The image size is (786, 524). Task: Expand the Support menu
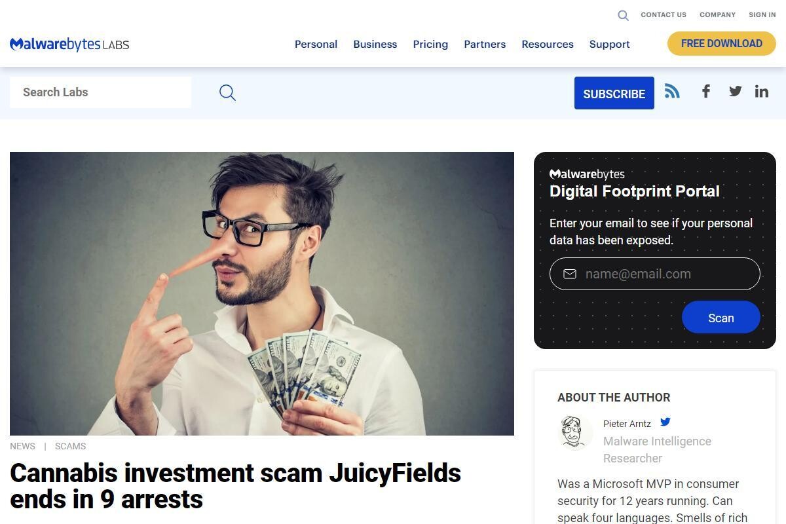coord(609,44)
